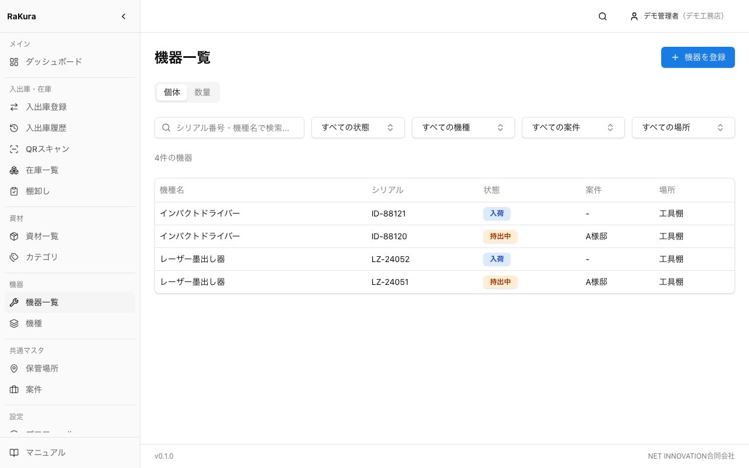Click the 在庫一覧 boxes icon
This screenshot has width=749, height=468.
(x=14, y=170)
